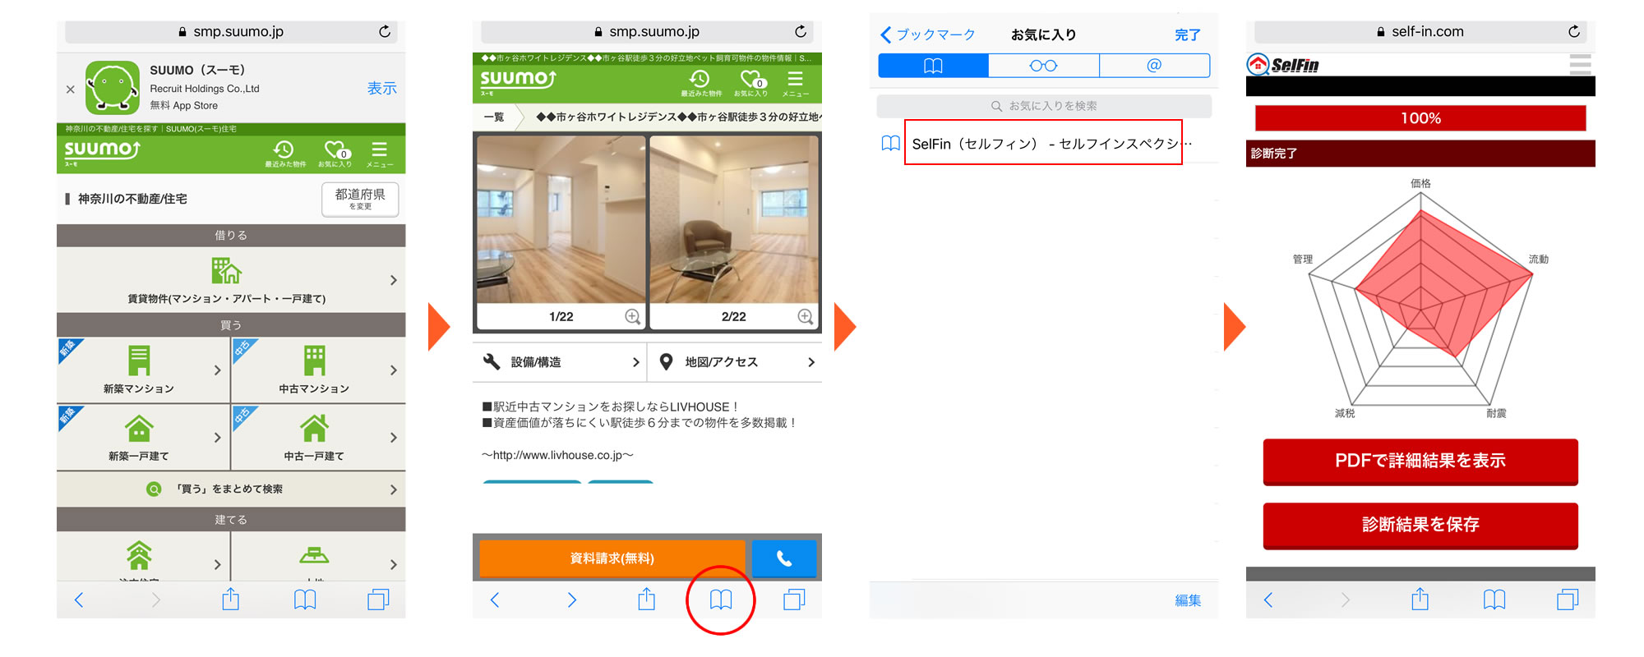Open bookmarks icon in SelFin page Safari toolbar
The image size is (1644, 657).
tap(1494, 600)
